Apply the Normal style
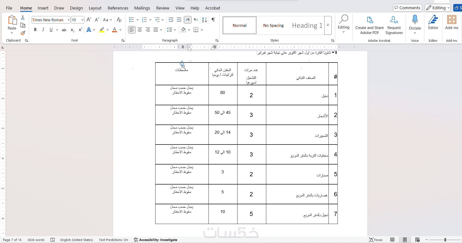Viewport: 462px width, 243px height. click(239, 25)
